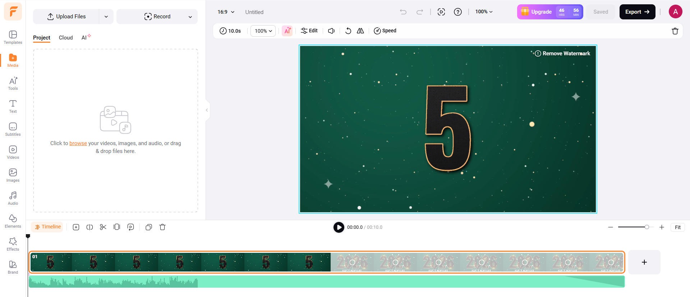
Task: Collapse the media panel with side arrow
Action: click(x=207, y=110)
